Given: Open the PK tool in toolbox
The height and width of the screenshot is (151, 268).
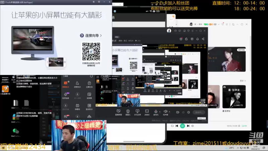Looking at the screenshot, I should pos(66,116).
